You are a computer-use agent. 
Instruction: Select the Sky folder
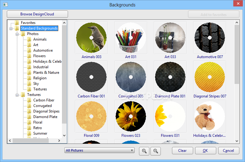36,84
